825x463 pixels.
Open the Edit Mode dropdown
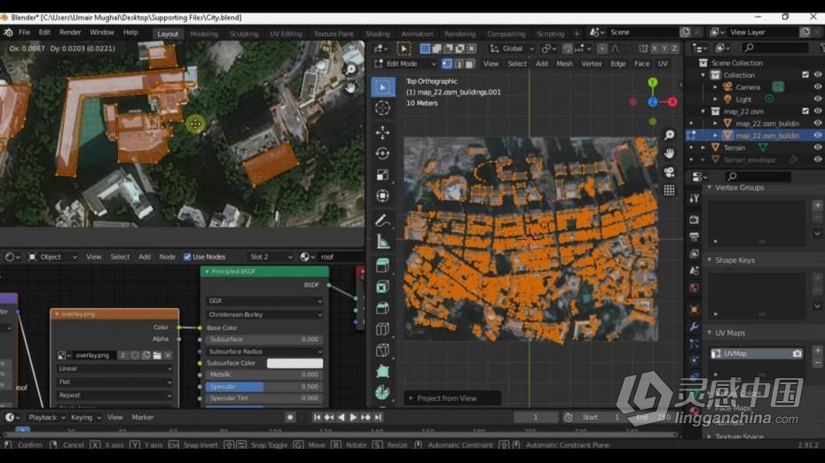pyautogui.click(x=405, y=64)
